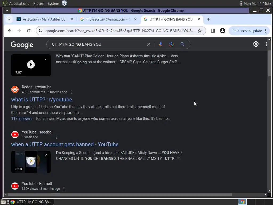Open the Applications menu

point(19,3)
